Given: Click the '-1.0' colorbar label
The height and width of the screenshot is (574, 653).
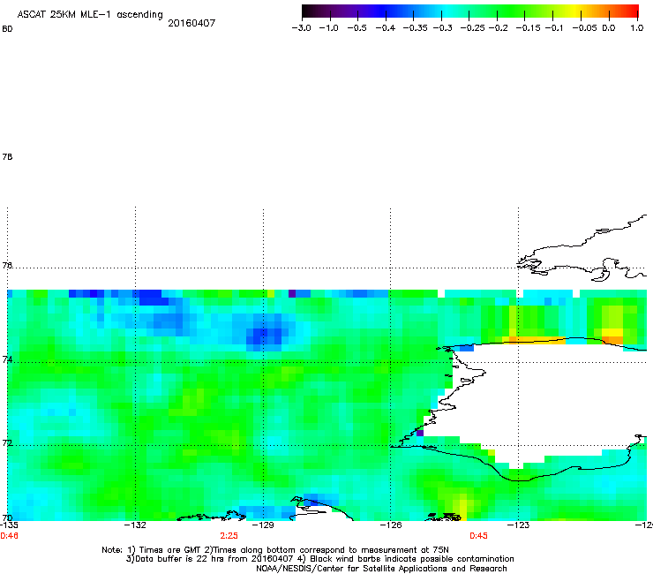Looking at the screenshot, I should pos(328,28).
